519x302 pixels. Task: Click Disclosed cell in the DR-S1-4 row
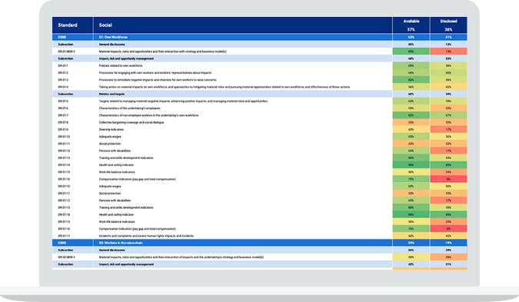[448, 87]
